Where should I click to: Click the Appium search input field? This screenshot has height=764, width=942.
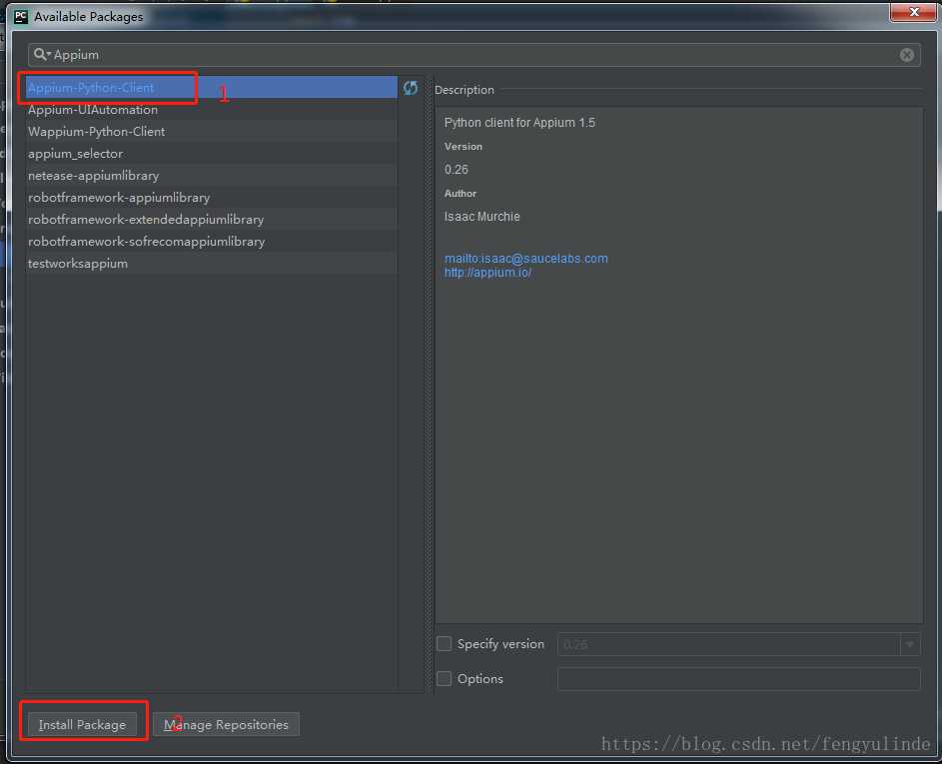[x=474, y=55]
